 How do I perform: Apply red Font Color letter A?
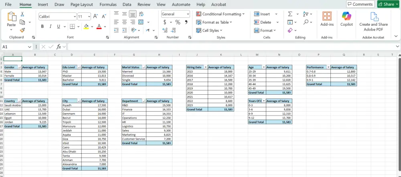(x=99, y=26)
